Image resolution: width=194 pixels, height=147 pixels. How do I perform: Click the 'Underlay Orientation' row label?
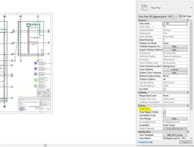(149, 102)
